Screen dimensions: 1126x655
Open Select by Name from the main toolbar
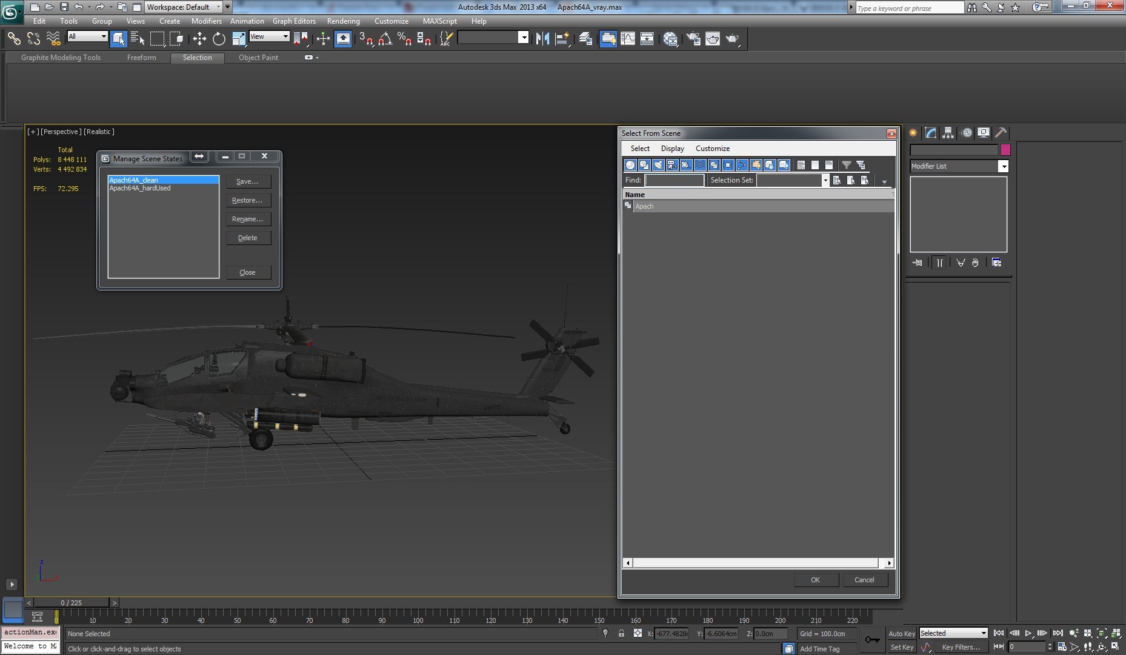pyautogui.click(x=138, y=39)
